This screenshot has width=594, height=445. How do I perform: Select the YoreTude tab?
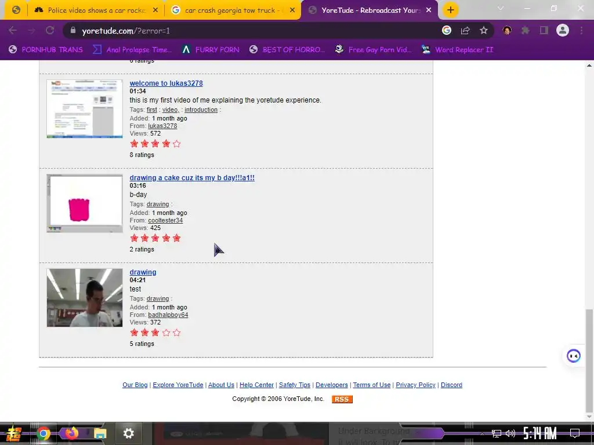370,10
